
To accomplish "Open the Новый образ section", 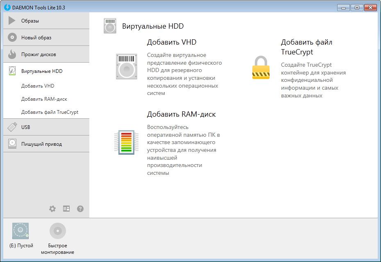I will tap(46, 37).
